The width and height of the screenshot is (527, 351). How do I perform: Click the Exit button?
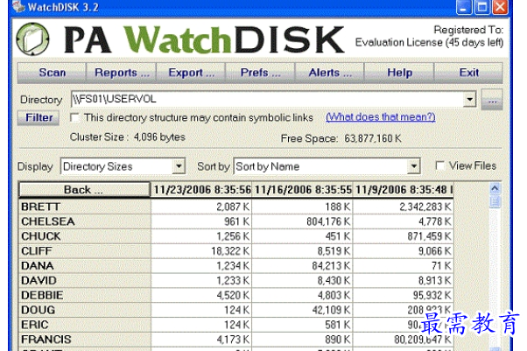point(468,73)
